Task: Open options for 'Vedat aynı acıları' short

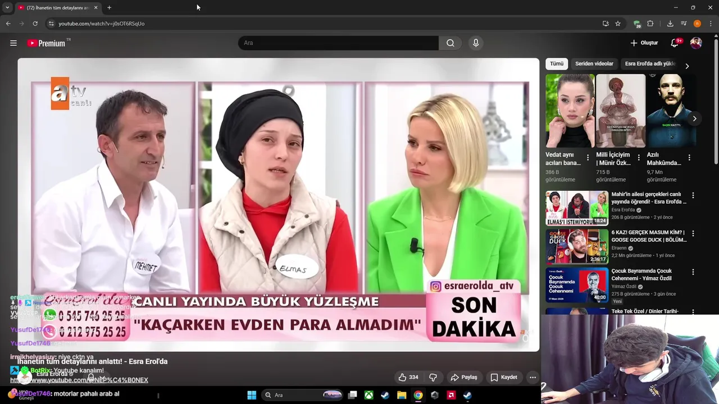Action: [x=588, y=158]
